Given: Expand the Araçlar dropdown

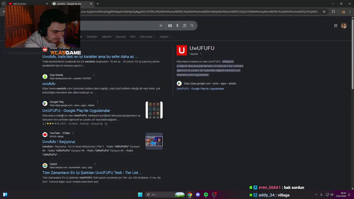Looking at the screenshot, I should click(165, 37).
